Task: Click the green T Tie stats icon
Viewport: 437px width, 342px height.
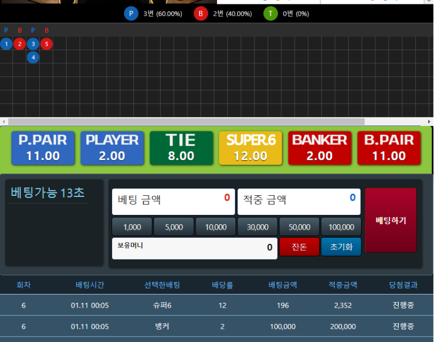Action: click(x=270, y=14)
